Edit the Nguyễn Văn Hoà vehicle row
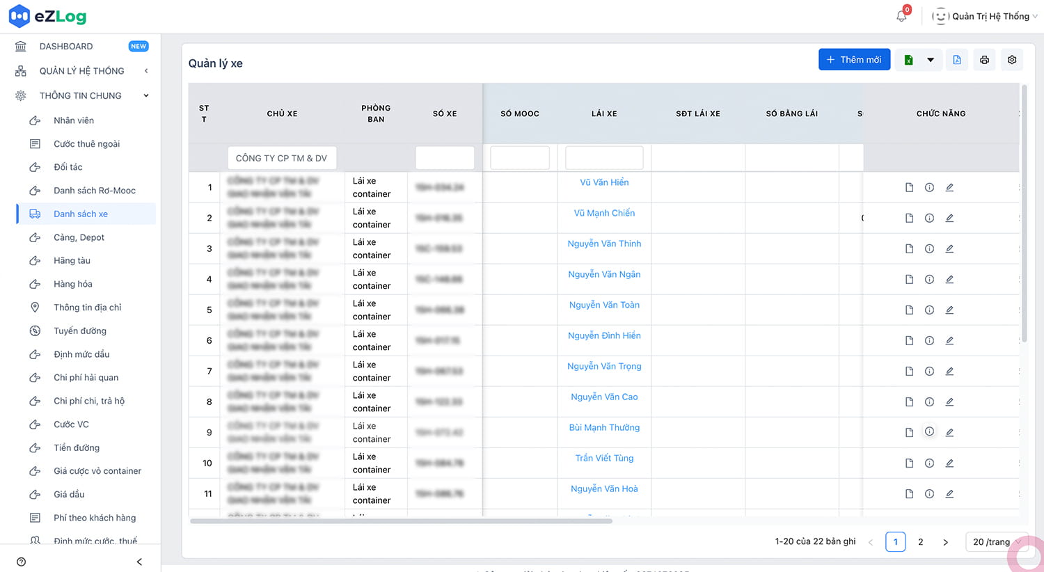The width and height of the screenshot is (1044, 572). click(x=949, y=493)
